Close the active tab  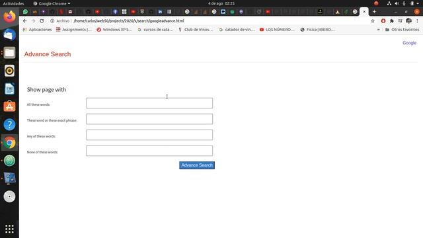point(364,12)
